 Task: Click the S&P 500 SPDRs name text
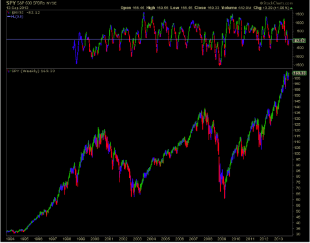pyautogui.click(x=30, y=3)
